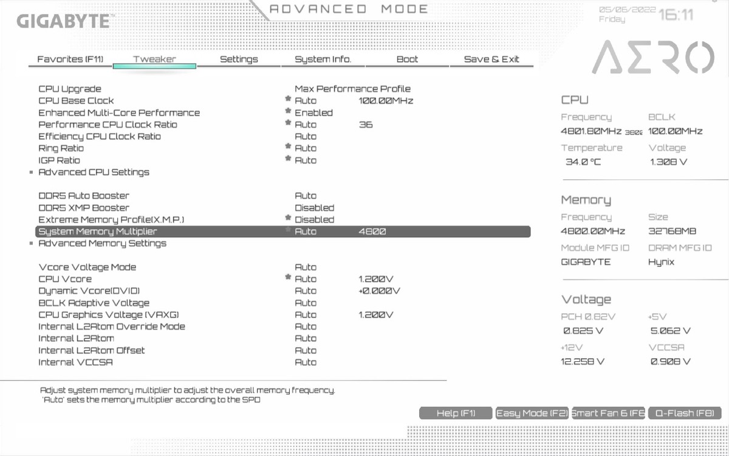Select BCLK Adaptive Voltage label
The height and width of the screenshot is (456, 729).
[x=94, y=303]
